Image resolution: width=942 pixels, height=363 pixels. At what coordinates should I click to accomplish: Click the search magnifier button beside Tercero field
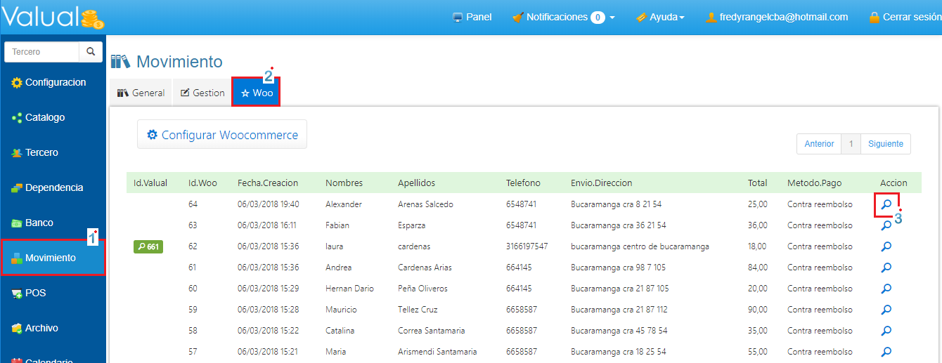[90, 52]
